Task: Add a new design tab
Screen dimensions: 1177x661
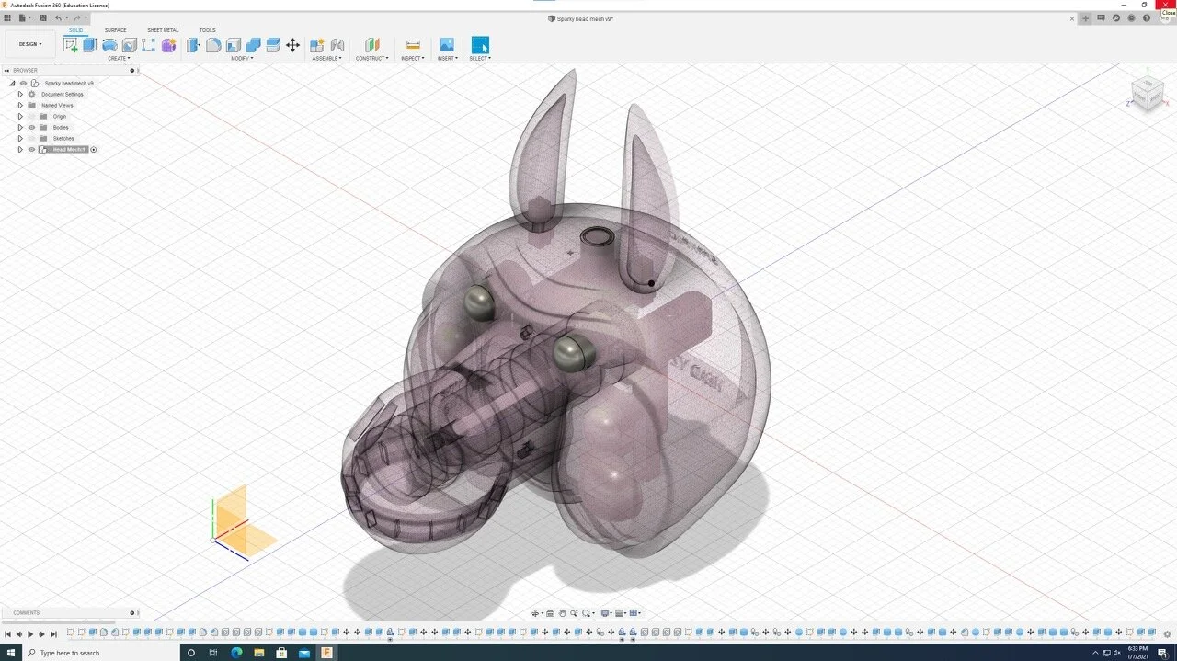Action: [1085, 18]
